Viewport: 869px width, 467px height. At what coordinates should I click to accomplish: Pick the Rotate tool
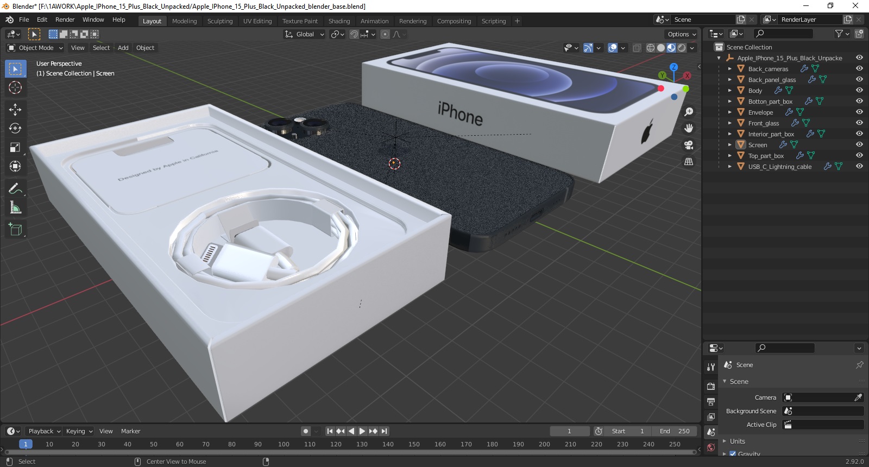(15, 128)
